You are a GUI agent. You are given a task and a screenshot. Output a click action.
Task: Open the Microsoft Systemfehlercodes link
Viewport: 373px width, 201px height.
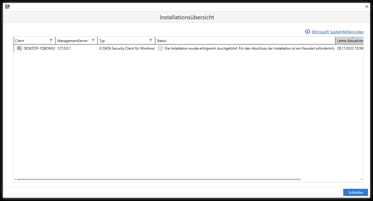(x=337, y=32)
